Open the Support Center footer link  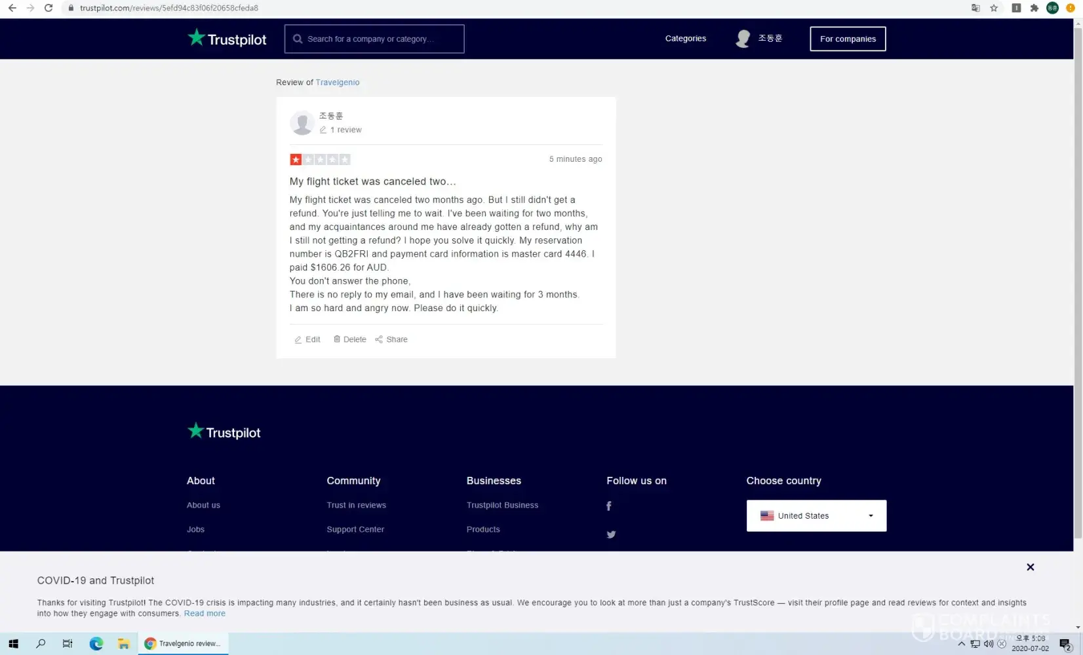355,529
